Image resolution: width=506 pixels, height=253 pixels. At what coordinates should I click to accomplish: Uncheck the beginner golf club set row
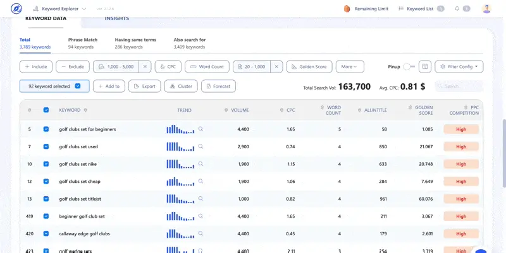(46, 216)
